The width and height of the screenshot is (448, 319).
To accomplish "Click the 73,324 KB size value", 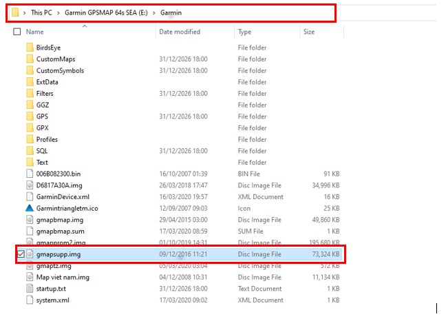I will tap(326, 254).
